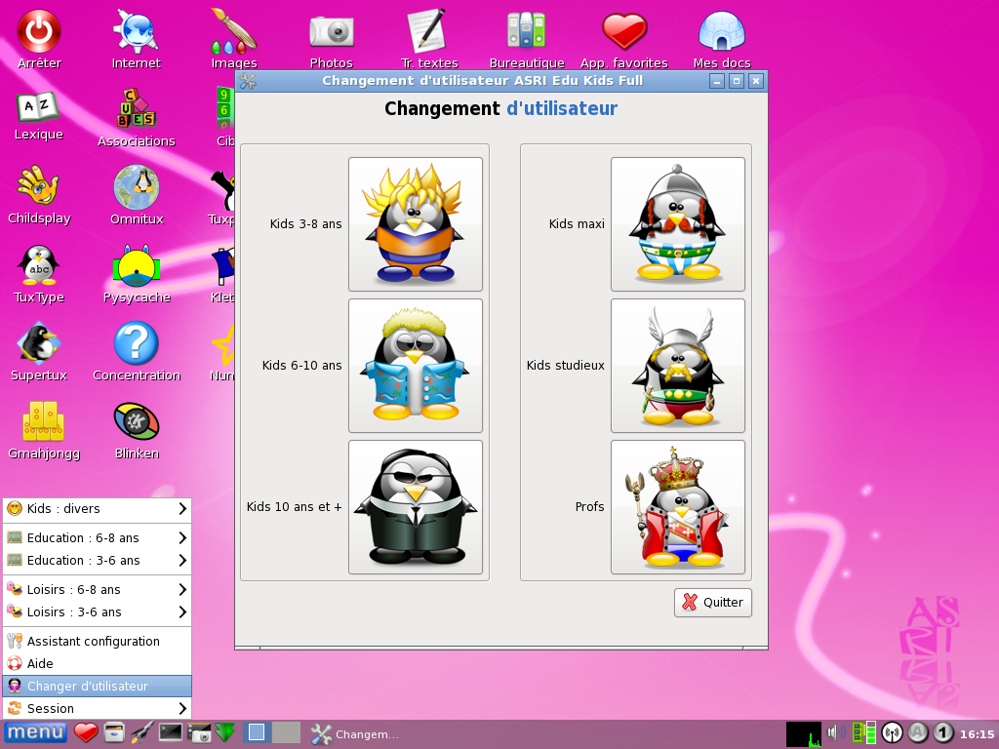Click the file drawer taskbar launcher
The height and width of the screenshot is (749, 999).
[114, 732]
